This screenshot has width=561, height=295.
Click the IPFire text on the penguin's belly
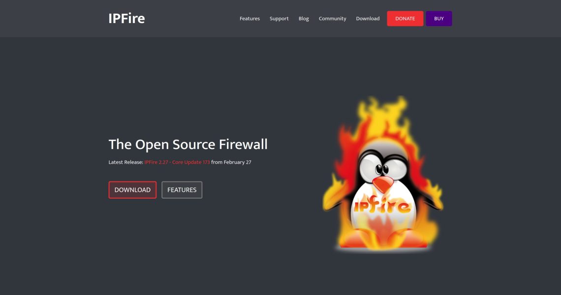pos(382,205)
